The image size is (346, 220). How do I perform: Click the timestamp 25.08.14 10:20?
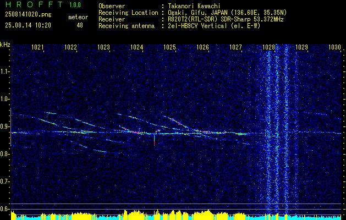tap(28, 25)
